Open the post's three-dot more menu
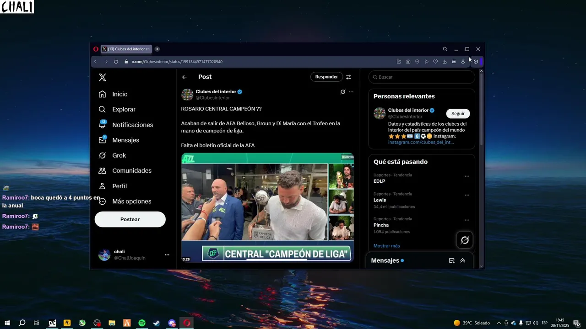The height and width of the screenshot is (329, 586). click(351, 92)
